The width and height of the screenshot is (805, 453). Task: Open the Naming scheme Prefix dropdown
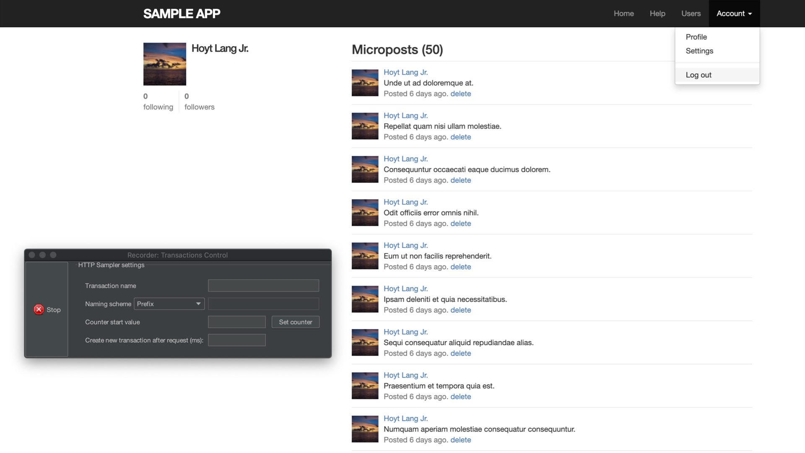169,304
